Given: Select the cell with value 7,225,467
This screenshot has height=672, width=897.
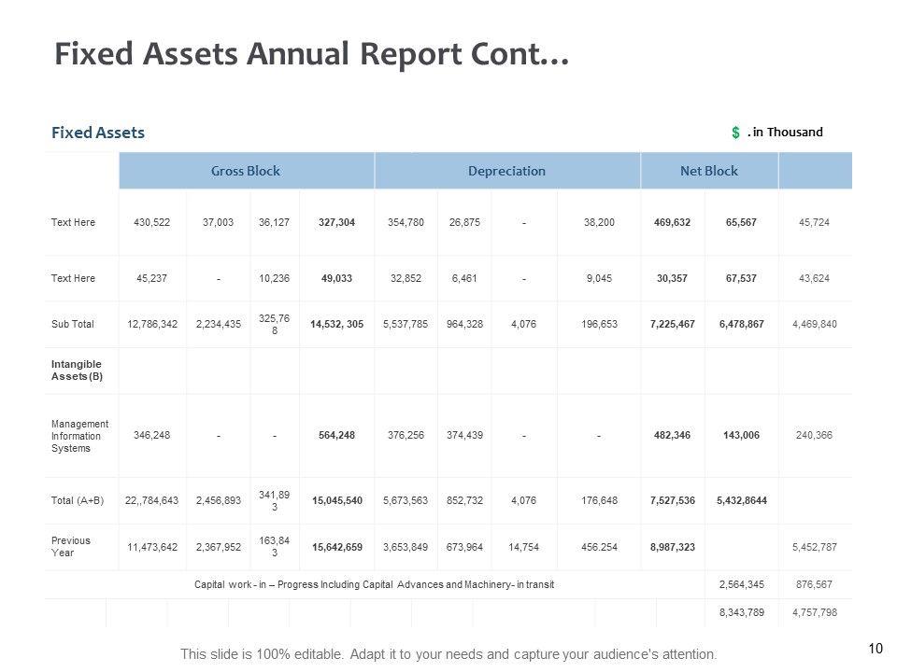Looking at the screenshot, I should [672, 325].
